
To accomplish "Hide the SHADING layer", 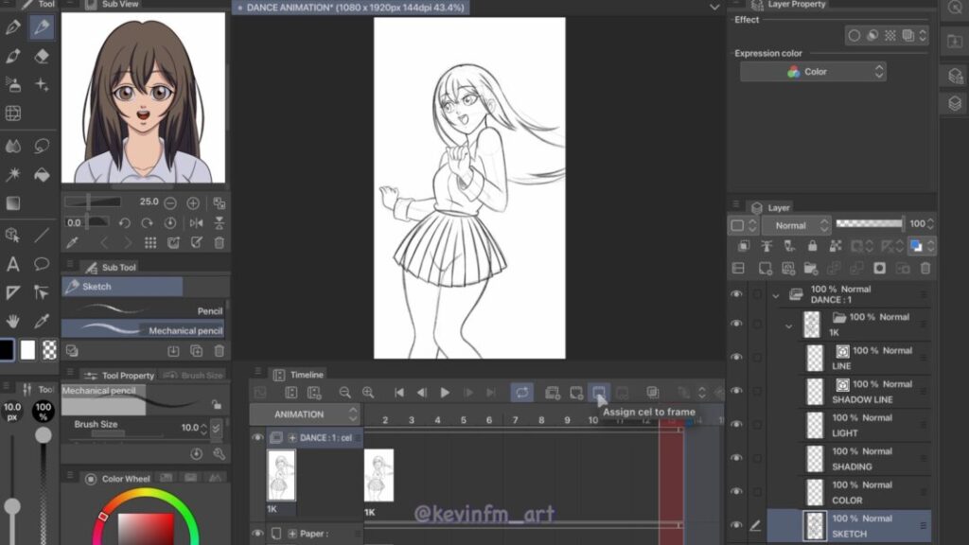I will (x=736, y=458).
